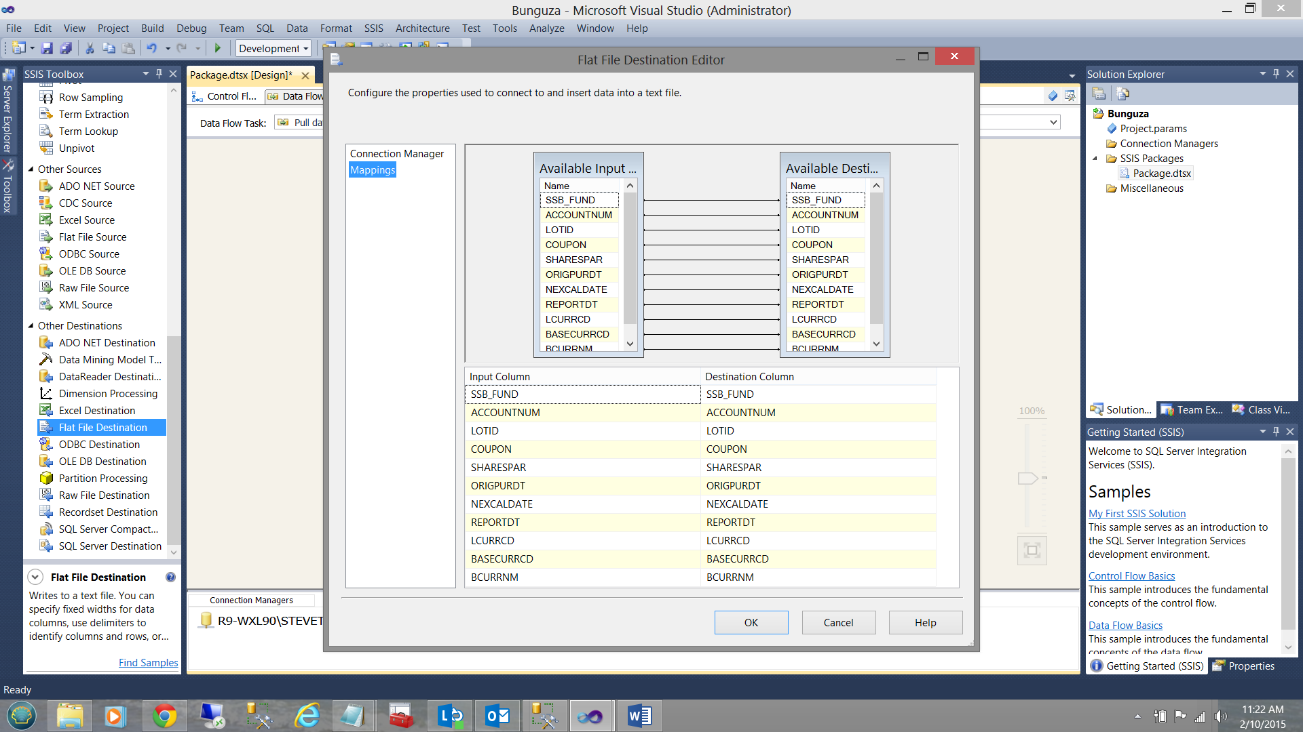Click the green Start Debugging arrow
The image size is (1303, 732).
pos(218,48)
